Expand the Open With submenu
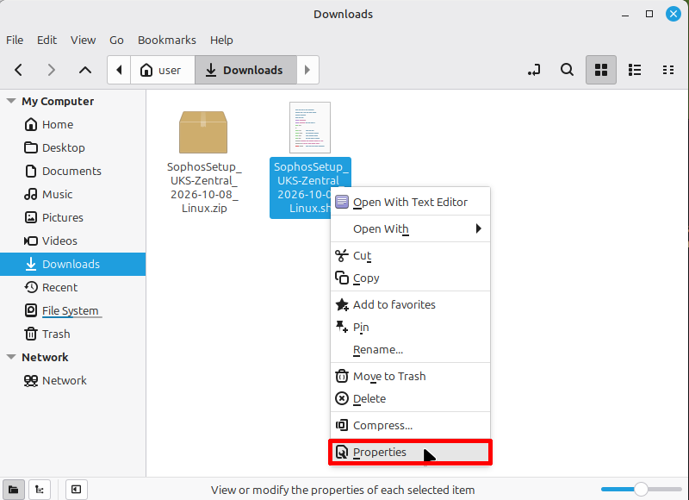Screen dimensions: 689x500 coord(410,228)
